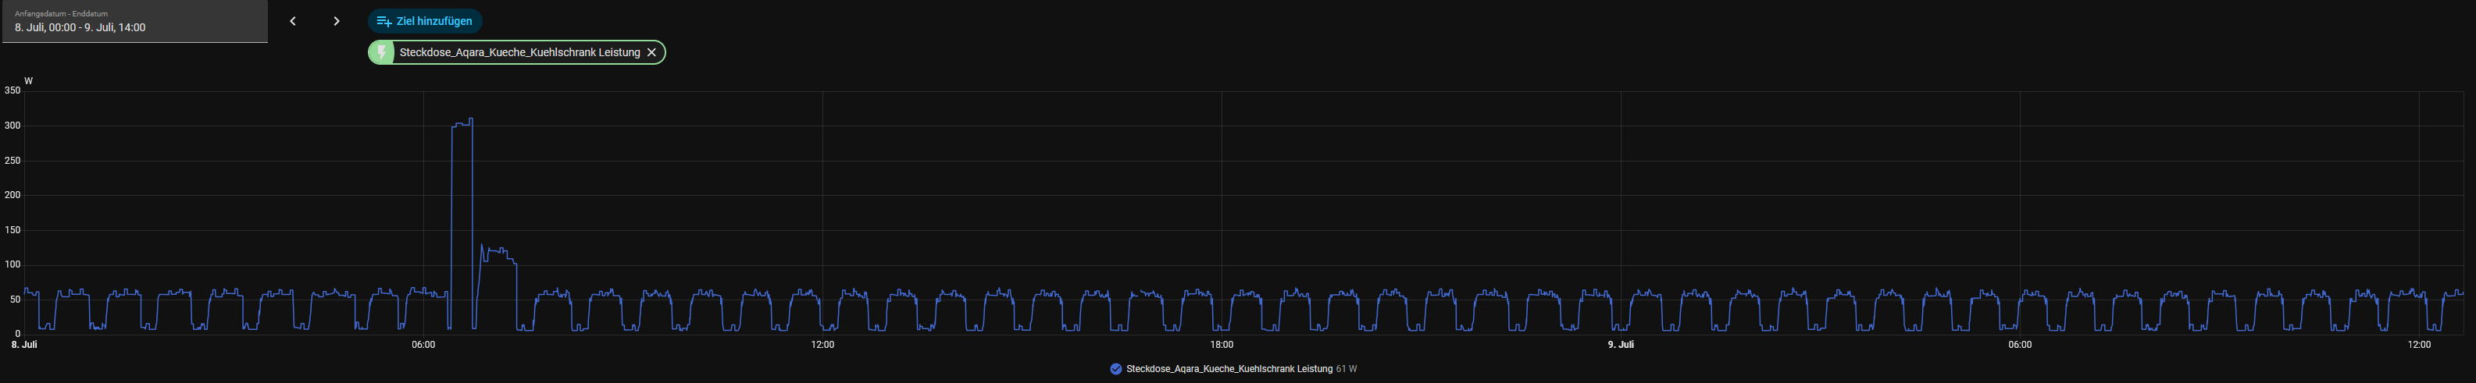Click the 300 W power spike on the chart
This screenshot has height=383, width=2476.
(462, 123)
